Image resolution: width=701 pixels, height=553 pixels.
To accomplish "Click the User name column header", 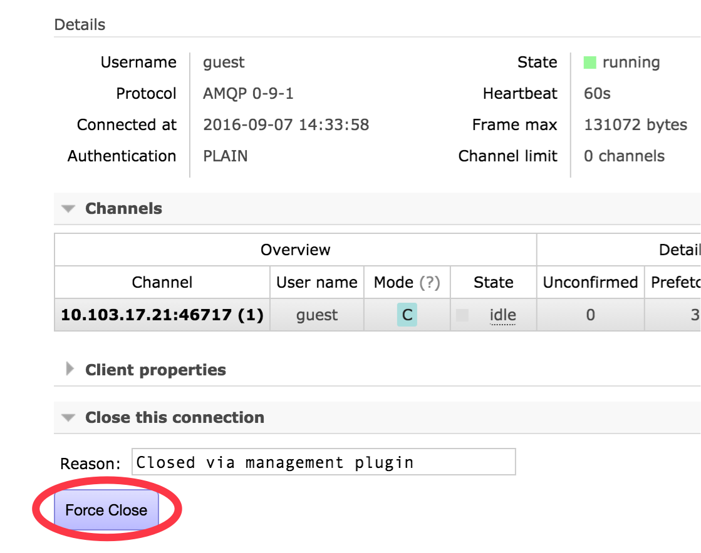I will point(317,282).
